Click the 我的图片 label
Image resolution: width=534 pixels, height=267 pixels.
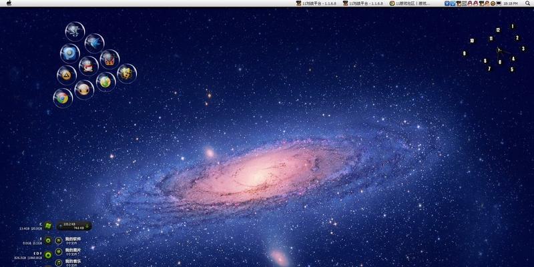click(x=73, y=250)
